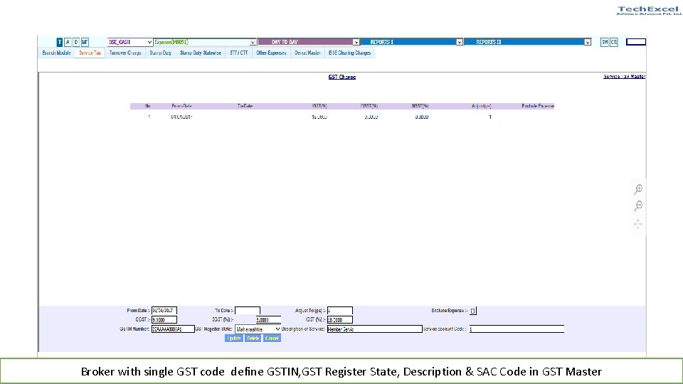Click the SGST (%) input field
This screenshot has height=384, width=683.
pyautogui.click(x=268, y=319)
